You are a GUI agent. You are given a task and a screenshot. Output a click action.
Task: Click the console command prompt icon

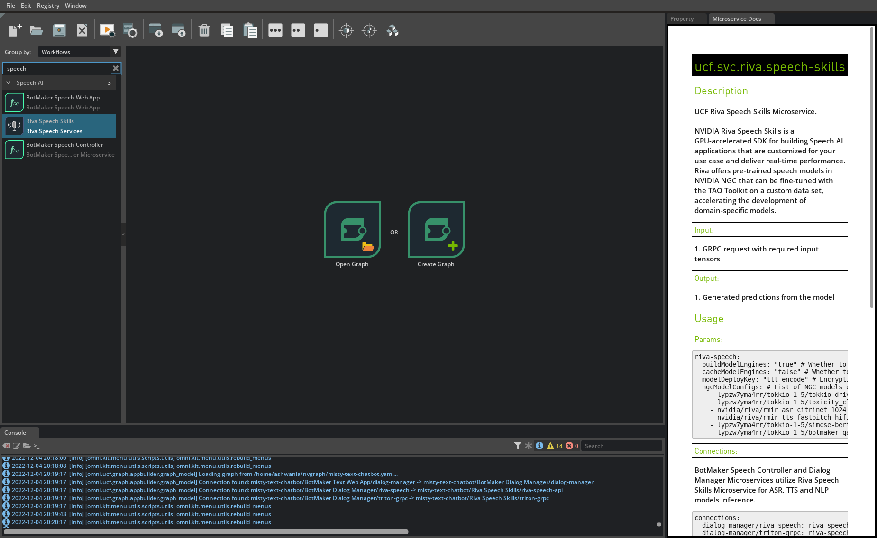[37, 446]
